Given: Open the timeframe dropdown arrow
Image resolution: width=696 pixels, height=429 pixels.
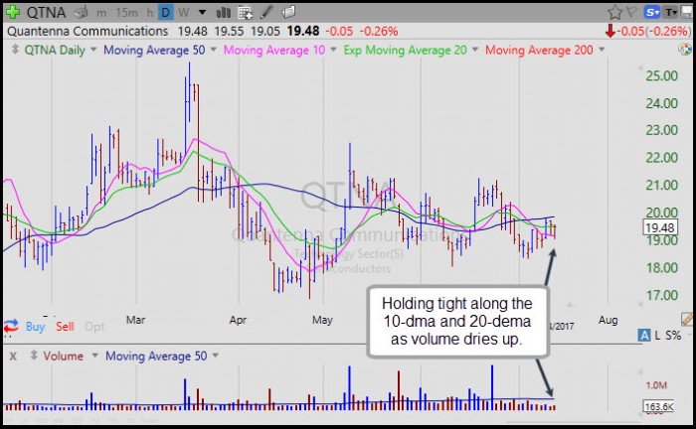Looking at the screenshot, I should pos(202,12).
